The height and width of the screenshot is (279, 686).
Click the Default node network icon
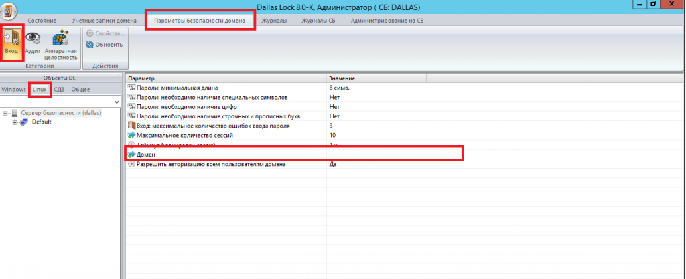[24, 122]
